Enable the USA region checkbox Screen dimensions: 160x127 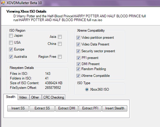coord(11,43)
